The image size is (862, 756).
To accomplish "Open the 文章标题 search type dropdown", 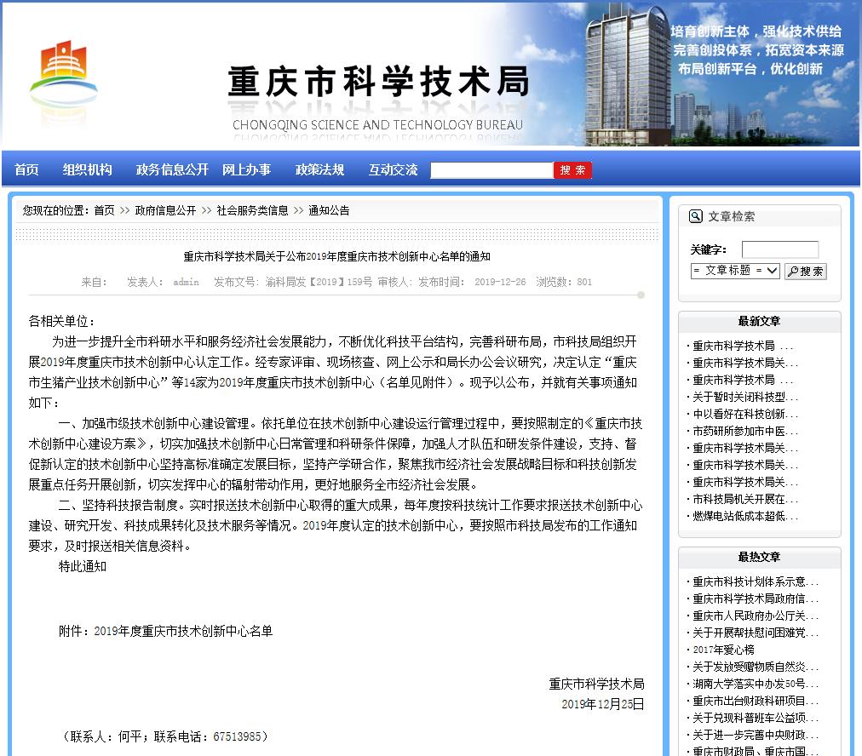I will (735, 271).
